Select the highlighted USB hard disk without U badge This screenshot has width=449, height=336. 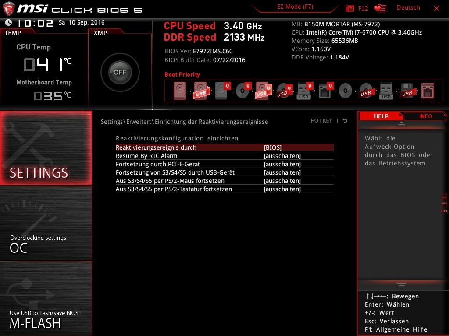point(201,91)
